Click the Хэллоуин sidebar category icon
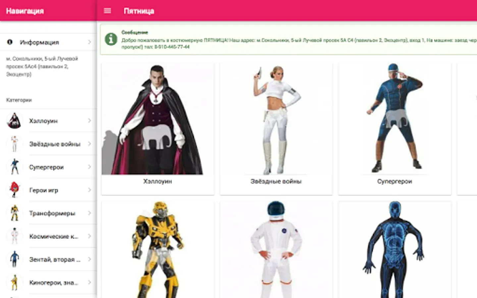This screenshot has width=477, height=298. 14,121
